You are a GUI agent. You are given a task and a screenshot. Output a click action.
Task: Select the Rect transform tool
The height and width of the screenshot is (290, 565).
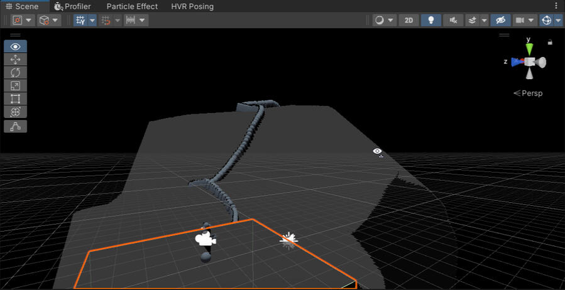[16, 99]
